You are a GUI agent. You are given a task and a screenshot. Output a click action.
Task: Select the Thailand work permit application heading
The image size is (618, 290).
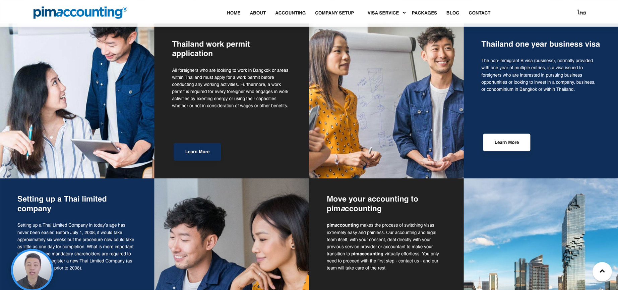[211, 49]
